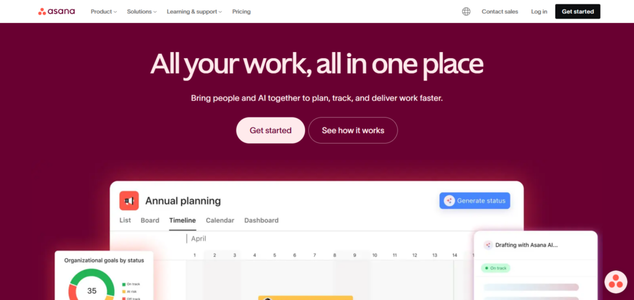The height and width of the screenshot is (300, 634).
Task: Select the Dashboard tab
Action: coord(261,220)
